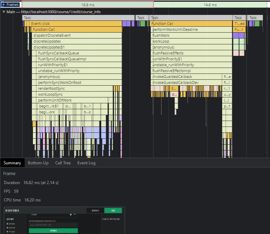The image size is (270, 234).
Task: Select the u...y flame entry
Action: click(x=227, y=94)
